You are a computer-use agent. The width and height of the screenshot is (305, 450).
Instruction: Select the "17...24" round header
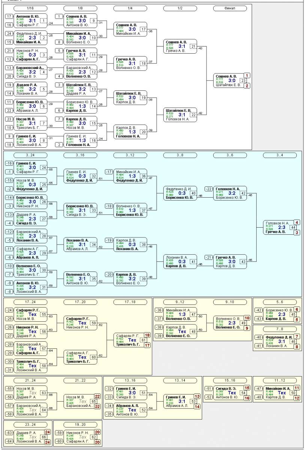tap(30, 301)
